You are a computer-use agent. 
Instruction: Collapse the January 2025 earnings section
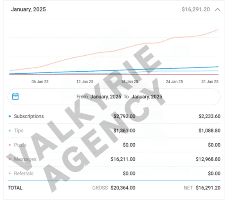click(218, 10)
